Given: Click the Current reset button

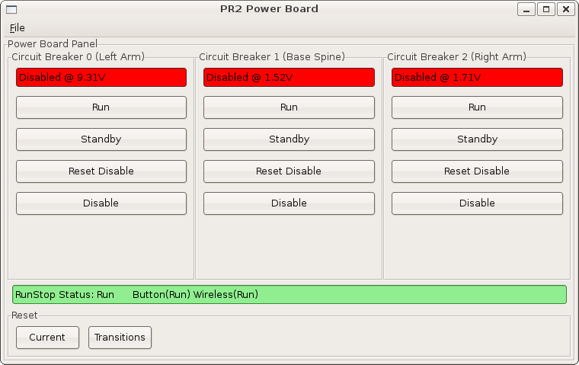Looking at the screenshot, I should (47, 338).
